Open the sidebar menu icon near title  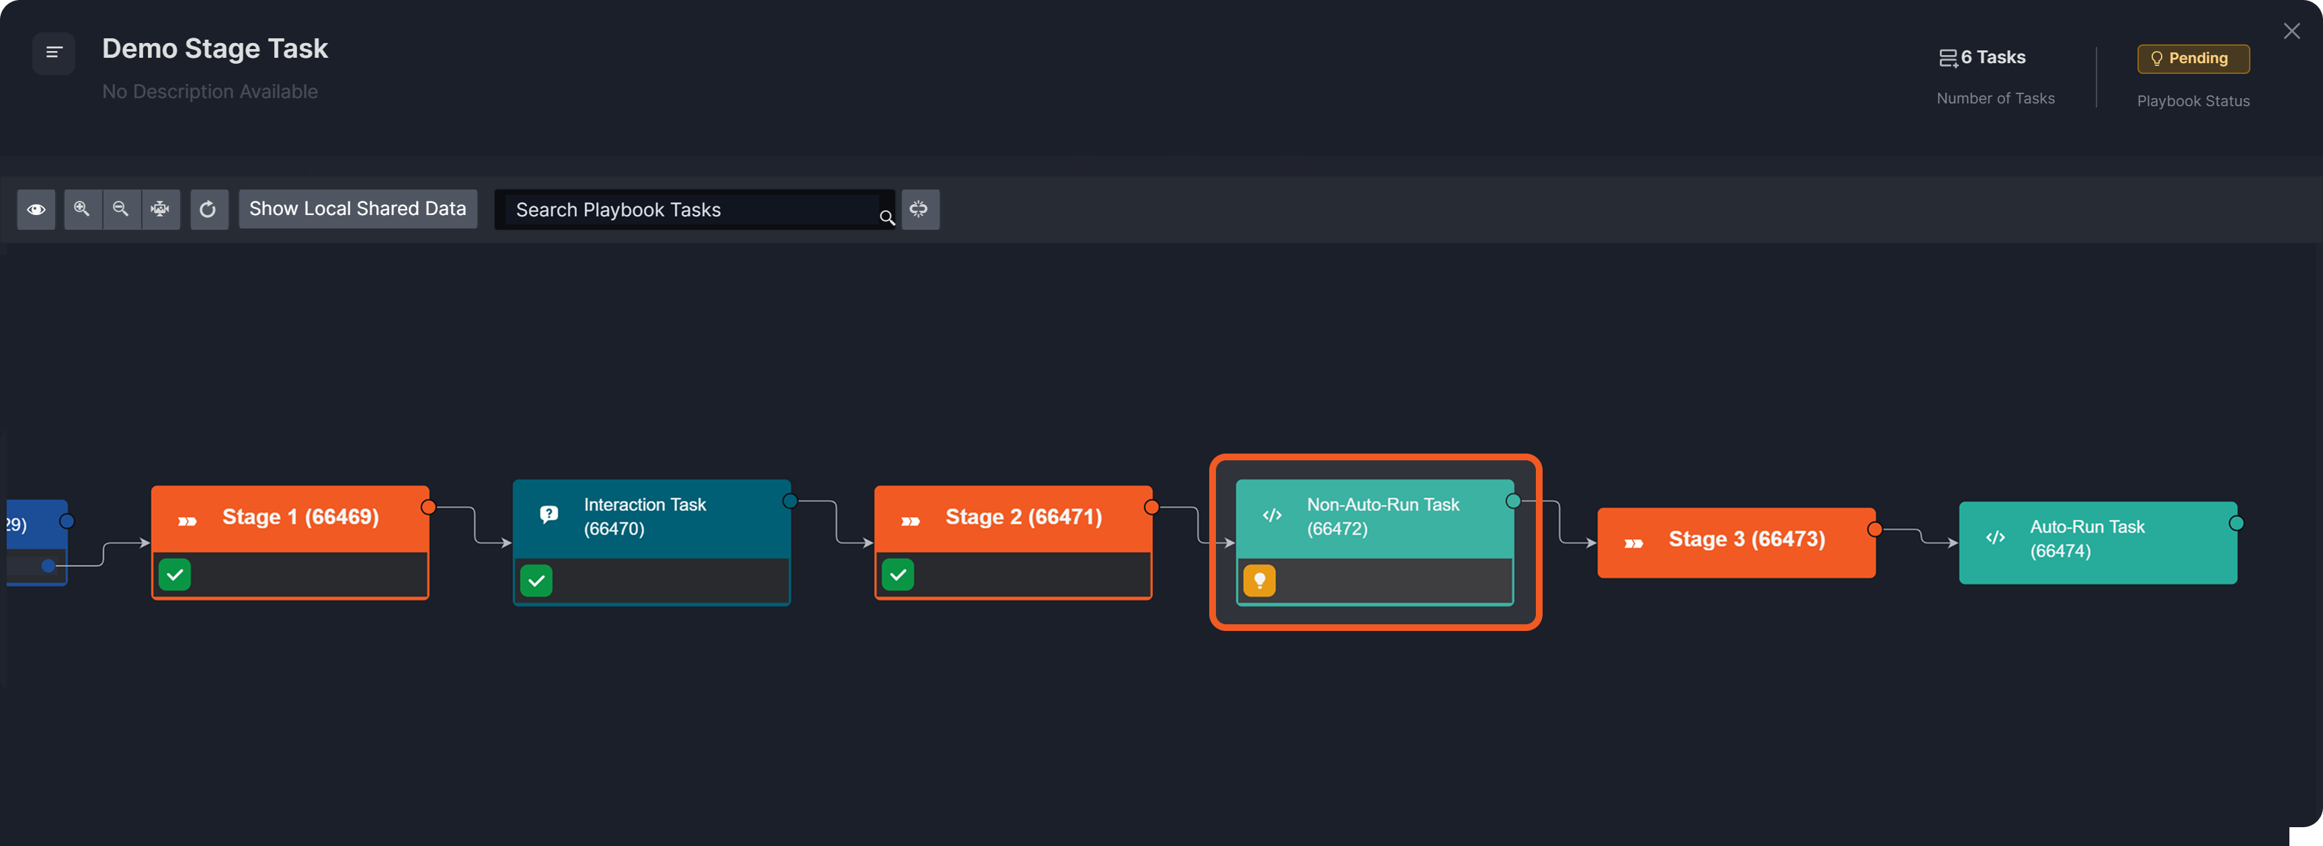(x=54, y=52)
